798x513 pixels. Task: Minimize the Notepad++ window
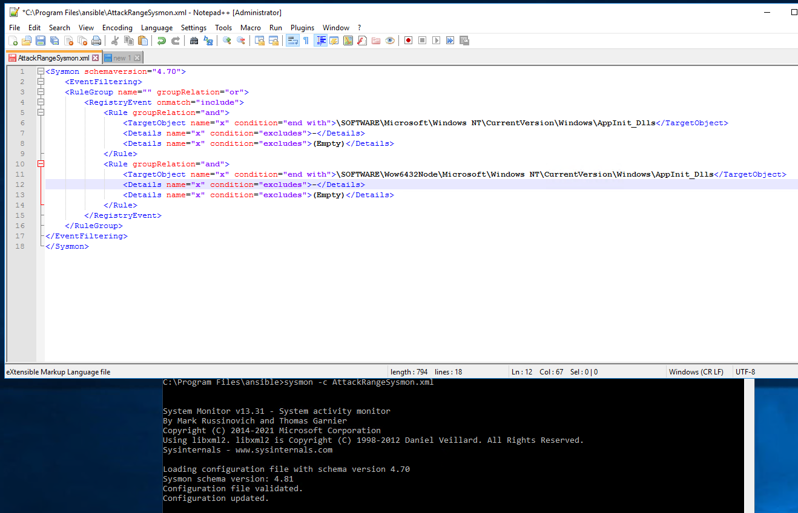click(767, 12)
